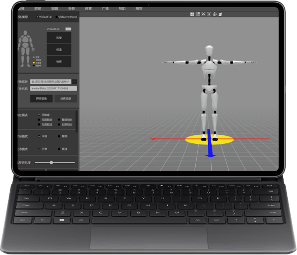Screen dimensions: 297x255
Task: Click the 开始记录 start recording button
Action: pyautogui.click(x=41, y=98)
